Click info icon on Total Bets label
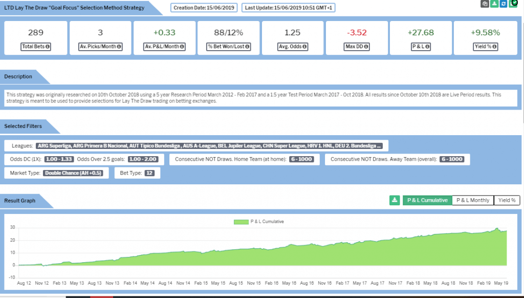This screenshot has width=524, height=298. pos(48,47)
